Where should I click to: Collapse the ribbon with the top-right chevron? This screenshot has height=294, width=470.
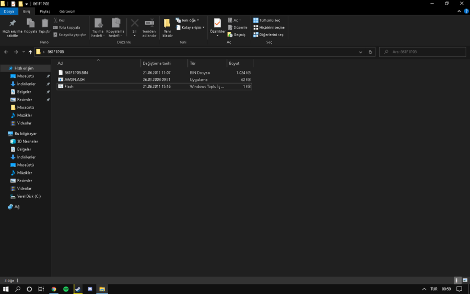460,11
